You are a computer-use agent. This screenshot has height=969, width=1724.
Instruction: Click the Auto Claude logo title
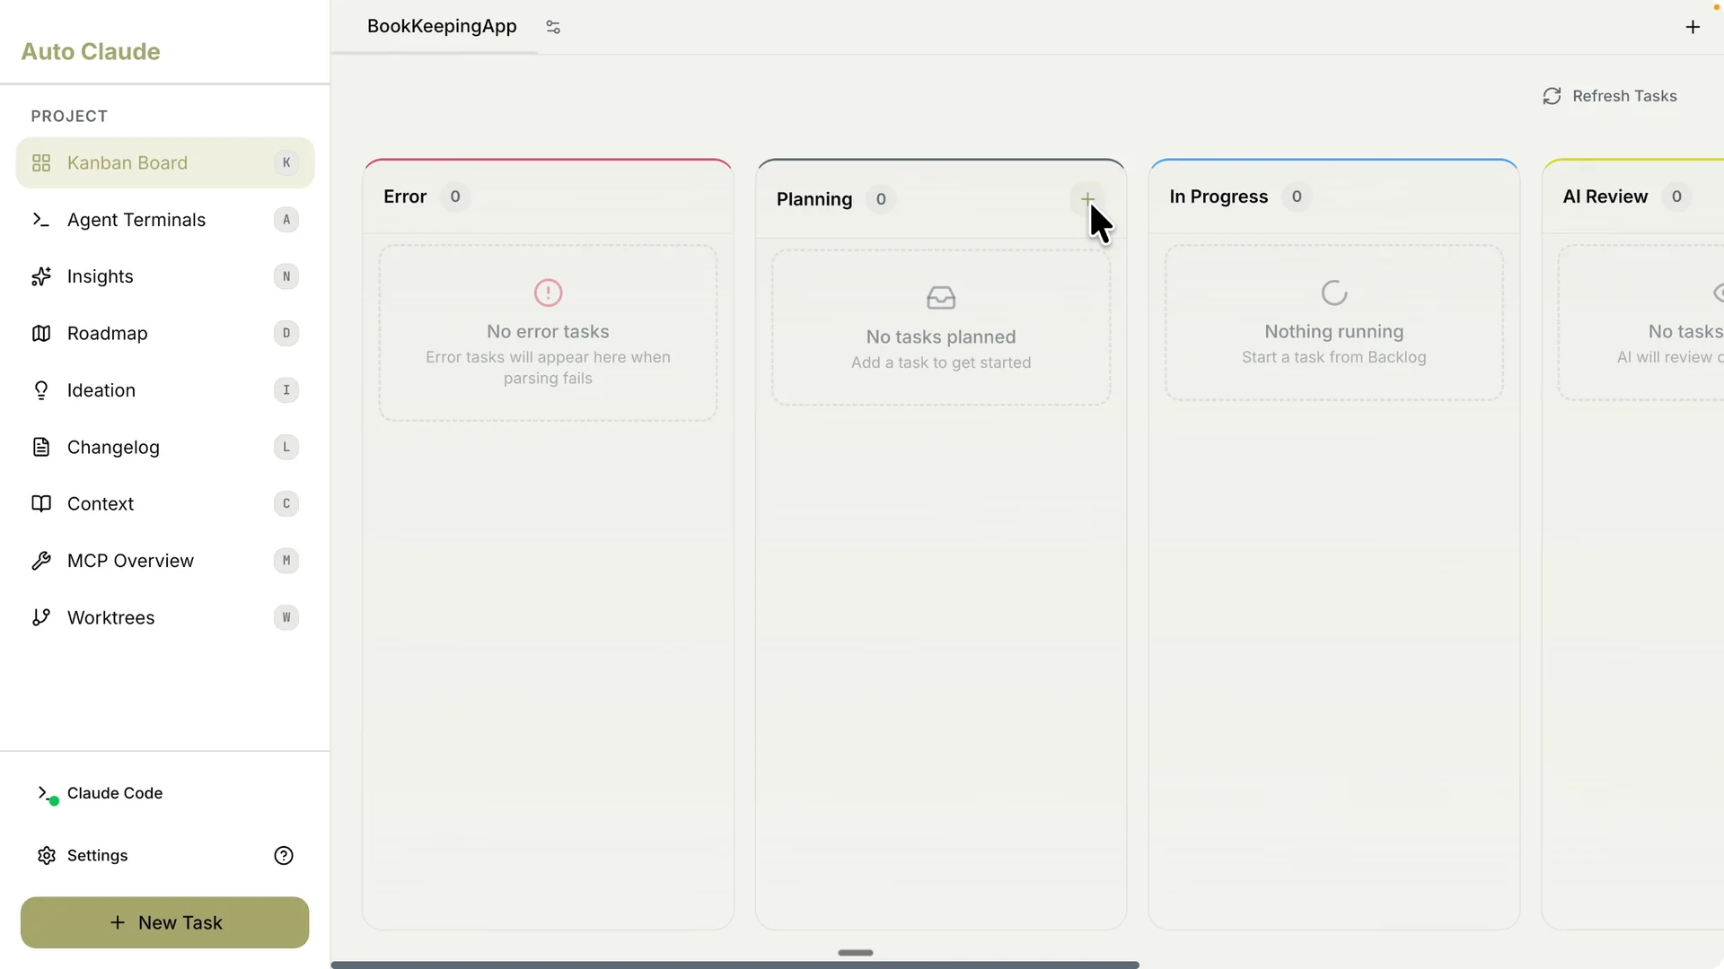91,51
